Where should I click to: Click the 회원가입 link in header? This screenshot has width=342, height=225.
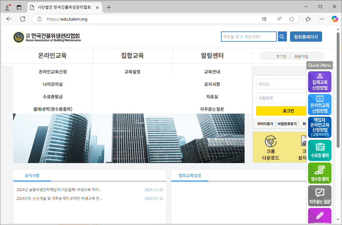tap(301, 56)
